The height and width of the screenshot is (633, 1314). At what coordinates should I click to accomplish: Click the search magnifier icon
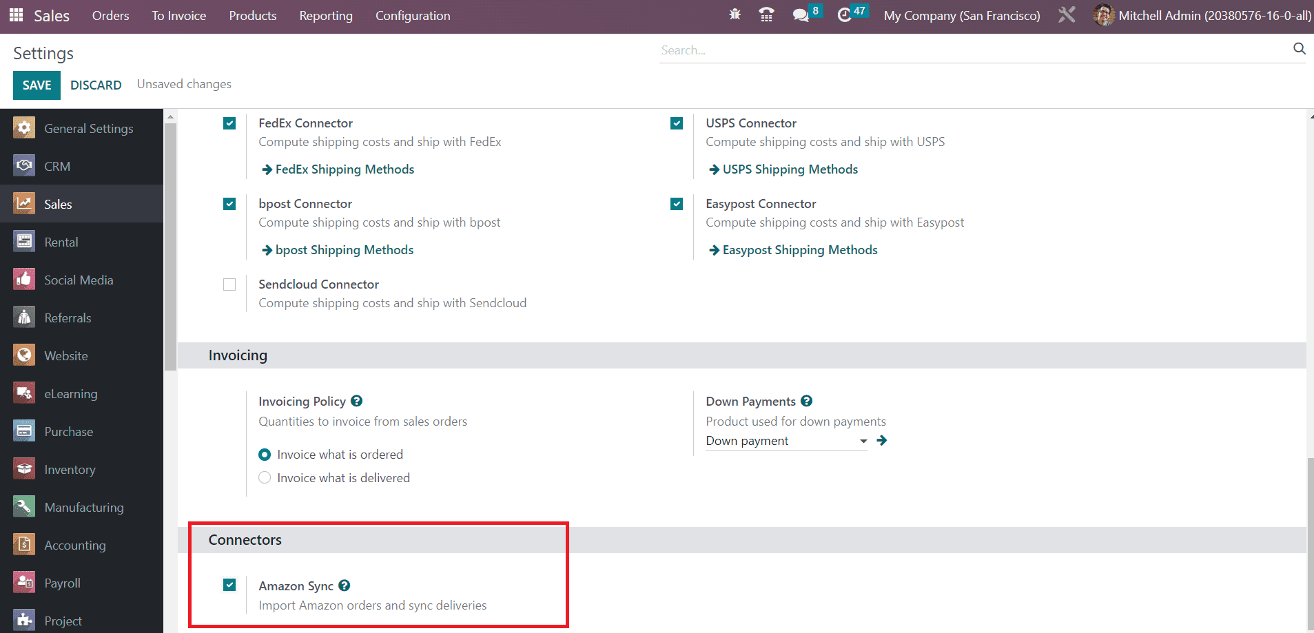click(1299, 48)
